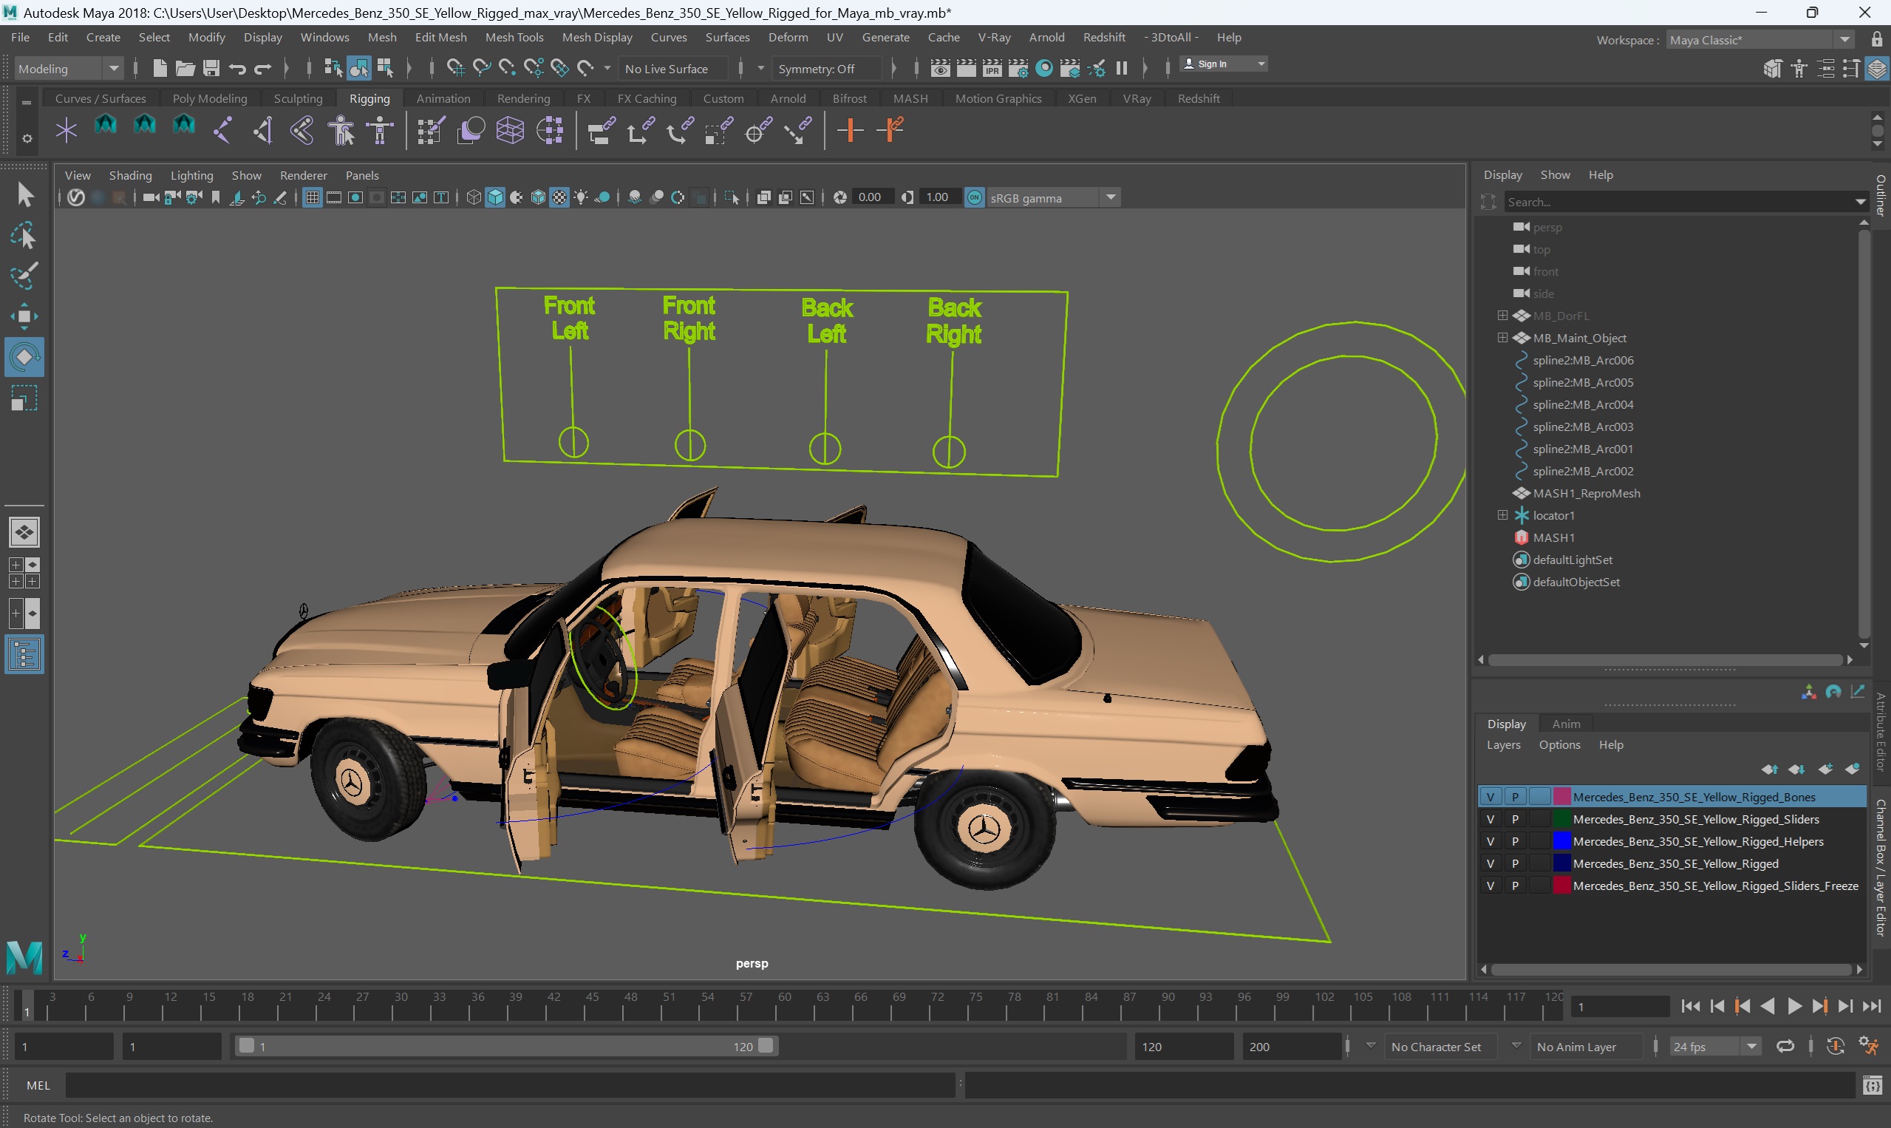Screen dimensions: 1891x1128
Task: Click the No Live Surface field
Action: 674,69
